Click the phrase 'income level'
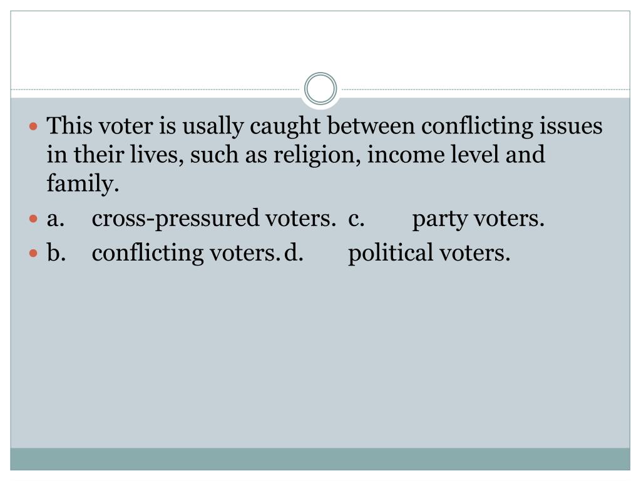Viewport: 641px width, 481px height. (433, 155)
